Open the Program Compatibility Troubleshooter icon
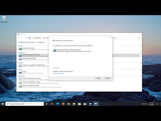The height and width of the screenshot is (121, 161). [20, 66]
